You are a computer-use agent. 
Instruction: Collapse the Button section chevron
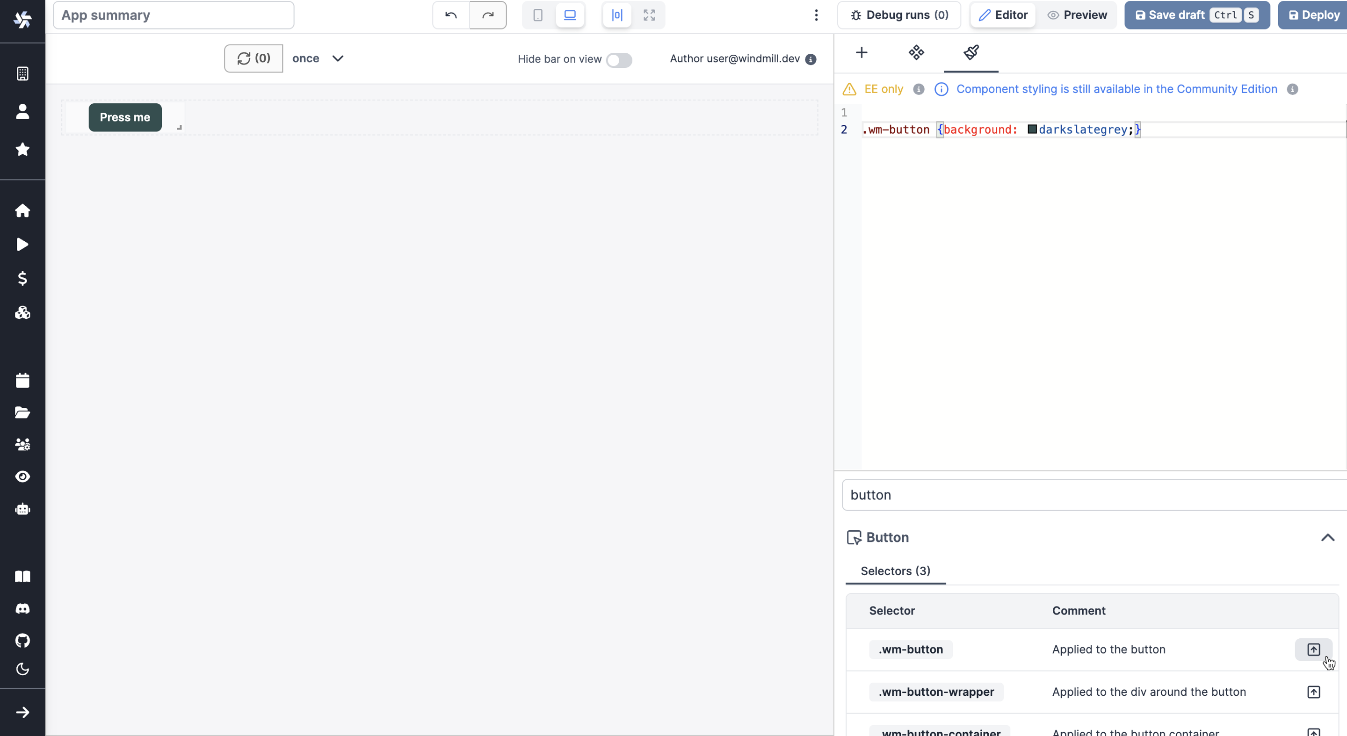tap(1327, 537)
